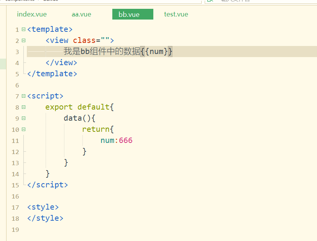Click the Chinese text 我是bb组件中的数据
317x241 pixels.
click(102, 51)
